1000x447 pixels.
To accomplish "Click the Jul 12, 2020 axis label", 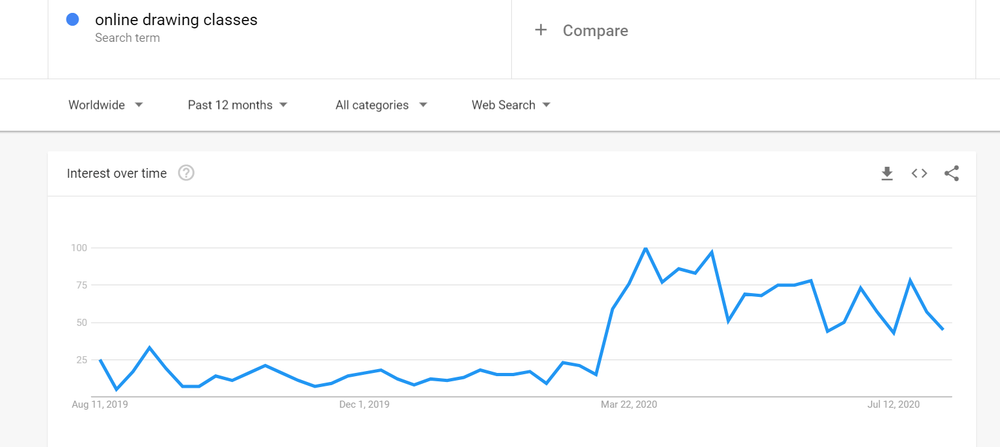I will click(894, 404).
